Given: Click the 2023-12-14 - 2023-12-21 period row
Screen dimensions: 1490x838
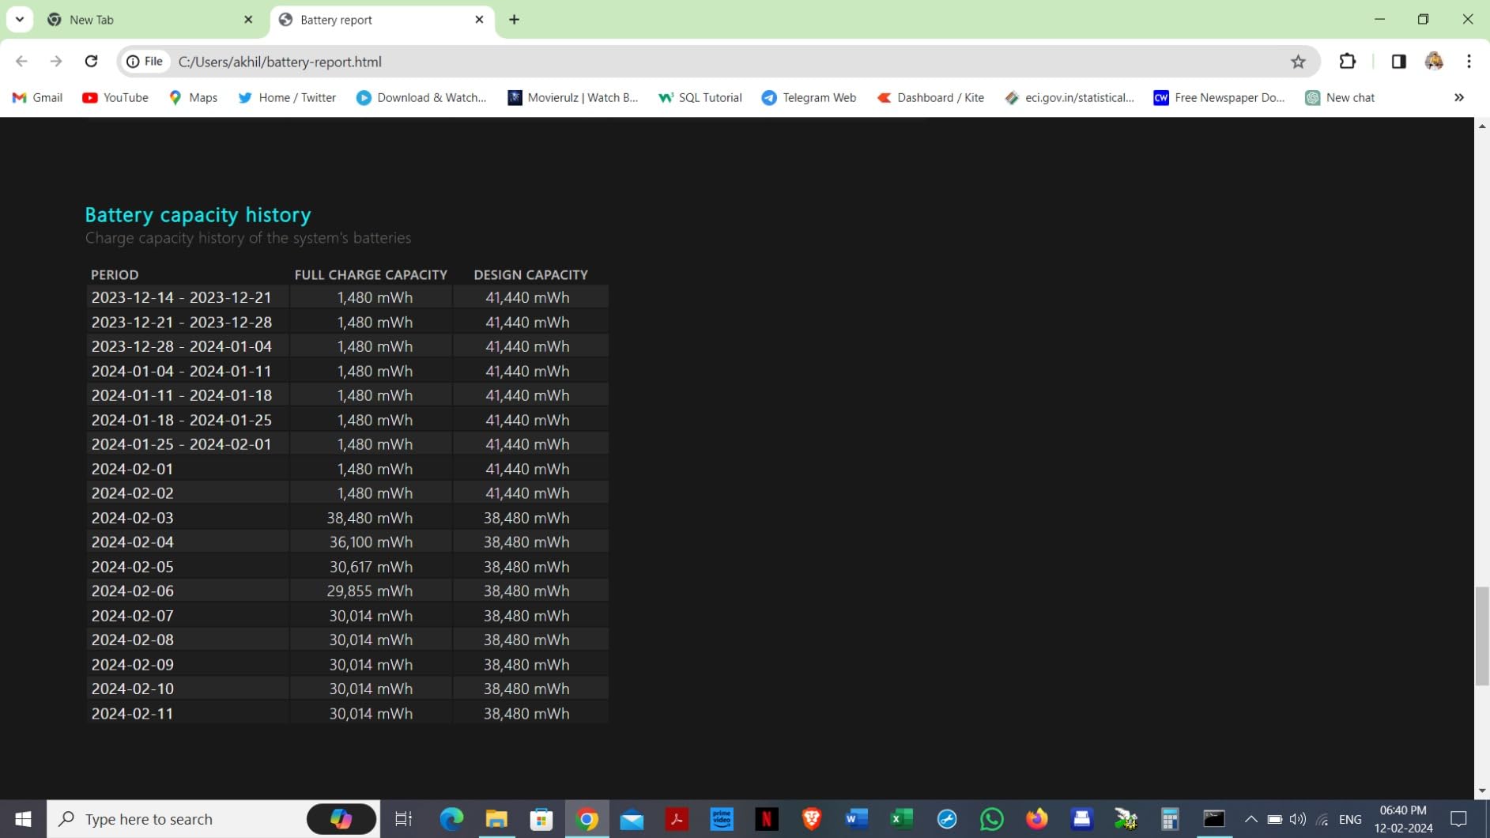Looking at the screenshot, I should pos(348,297).
